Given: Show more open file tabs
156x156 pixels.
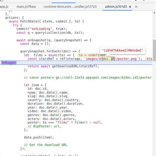Looking at the screenshot, I should (136, 7).
